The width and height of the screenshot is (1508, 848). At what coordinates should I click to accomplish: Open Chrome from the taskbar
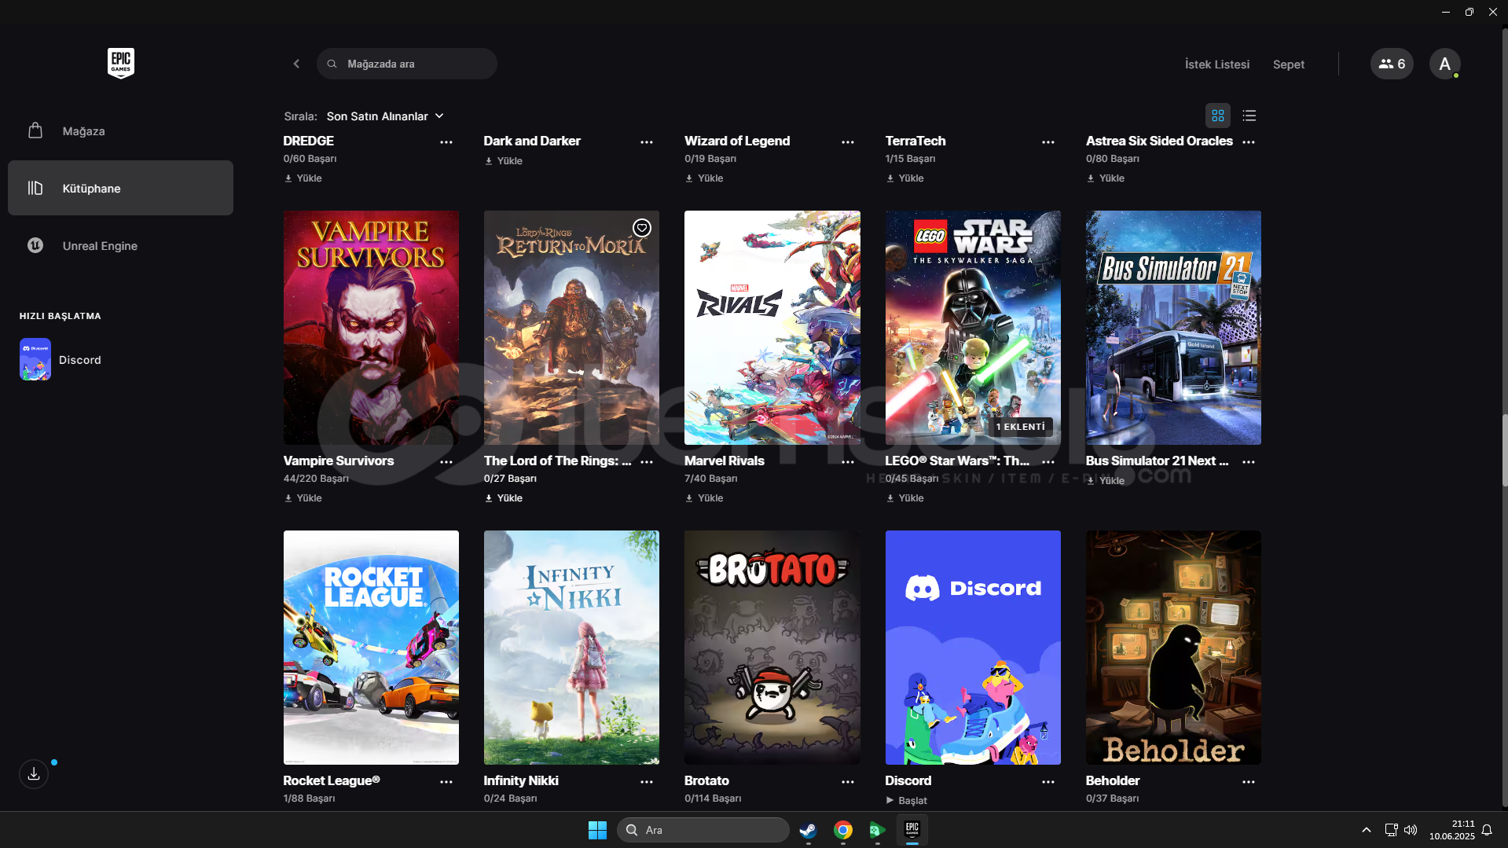click(843, 830)
